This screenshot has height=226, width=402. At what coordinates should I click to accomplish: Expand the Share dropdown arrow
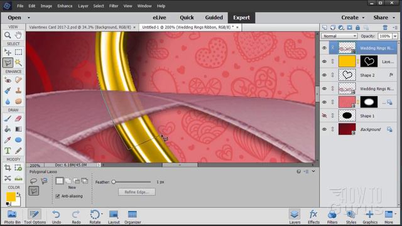tap(394, 18)
